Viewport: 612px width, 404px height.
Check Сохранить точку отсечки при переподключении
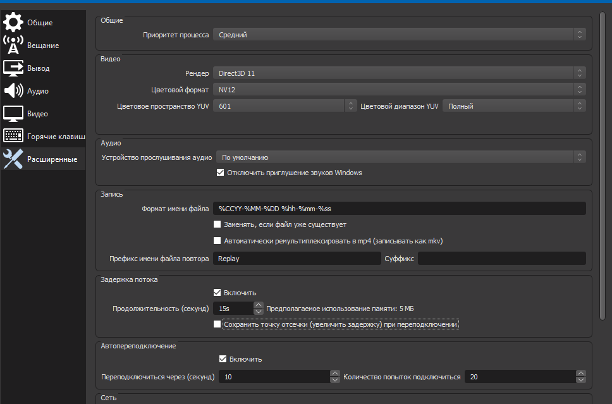coord(217,324)
